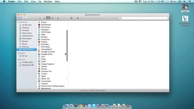The image size is (194, 109).
Task: Open Google Chrome from the Dock
Action: 80,105
